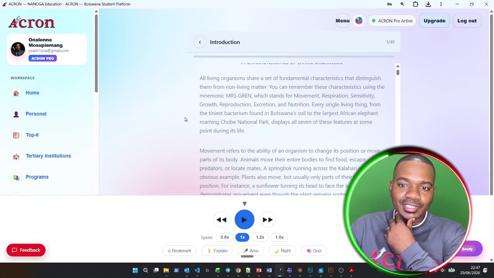The height and width of the screenshot is (278, 494).
Task: Rewind with the double-left-arrow button
Action: coord(222,220)
